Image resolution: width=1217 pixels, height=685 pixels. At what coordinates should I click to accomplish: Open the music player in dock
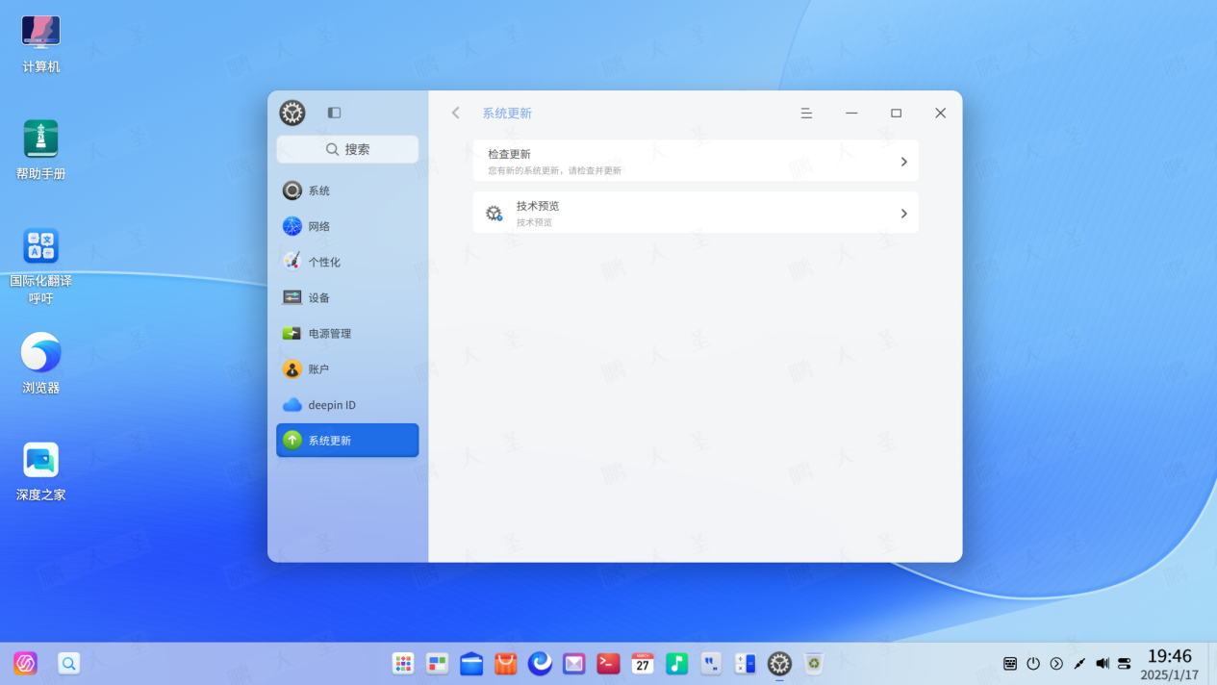pos(677,663)
